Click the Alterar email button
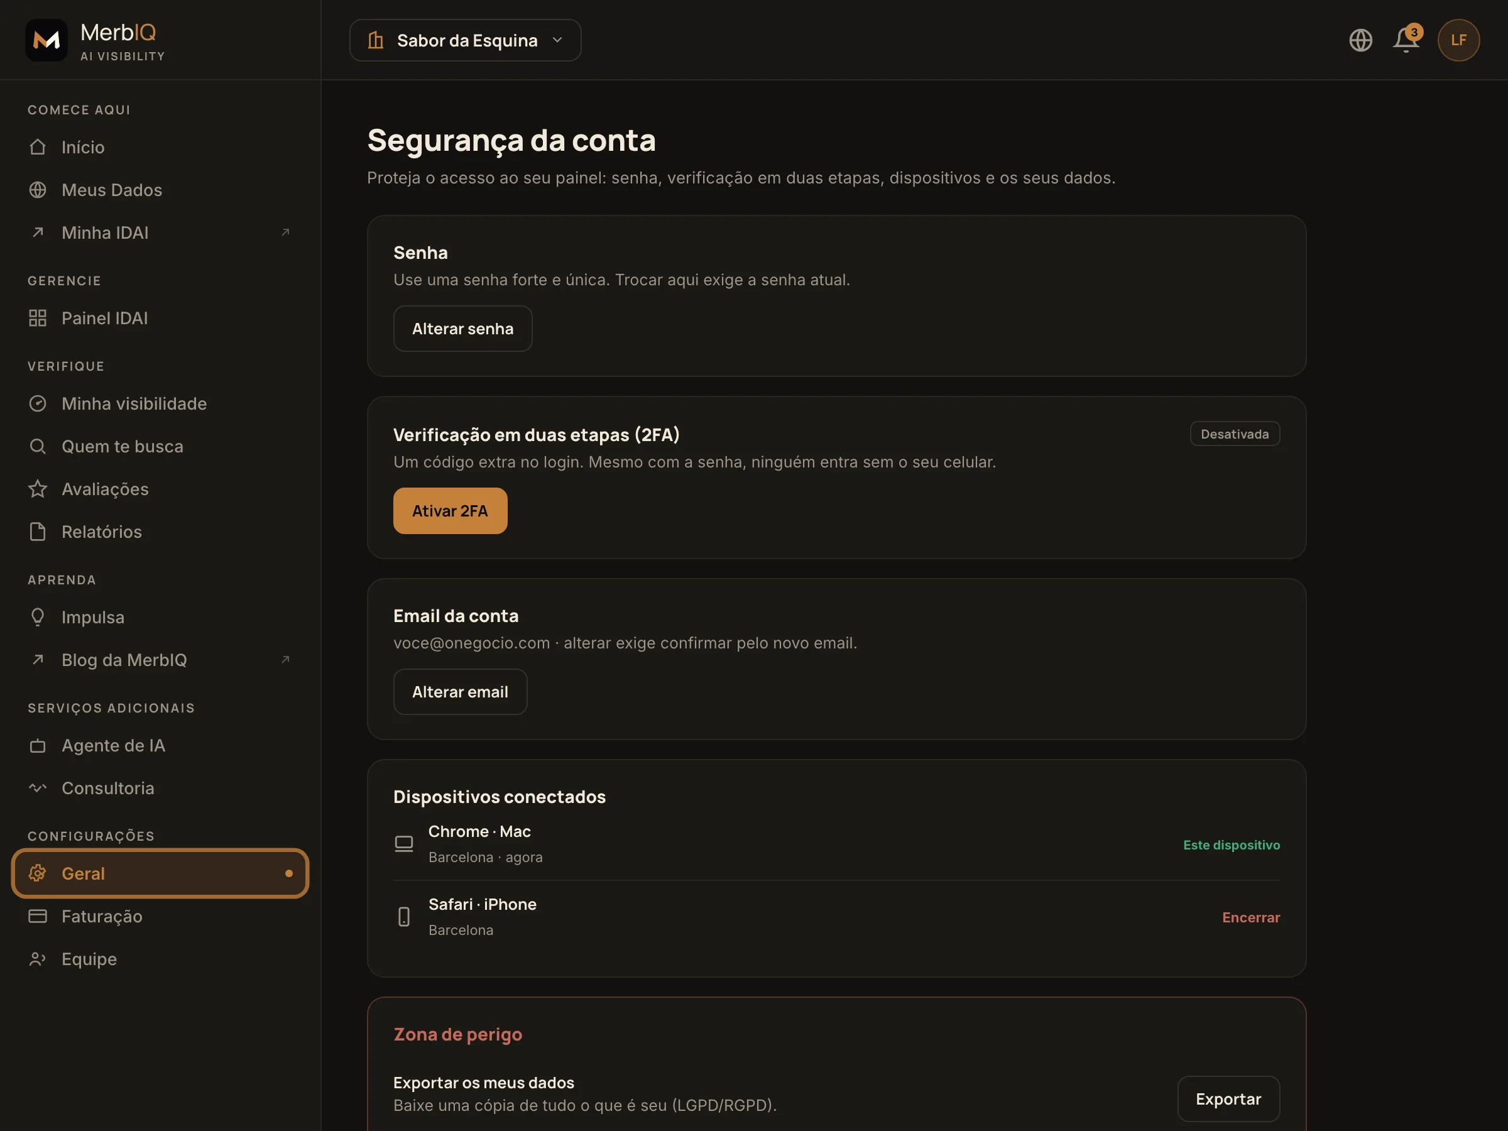The width and height of the screenshot is (1508, 1131). tap(460, 692)
